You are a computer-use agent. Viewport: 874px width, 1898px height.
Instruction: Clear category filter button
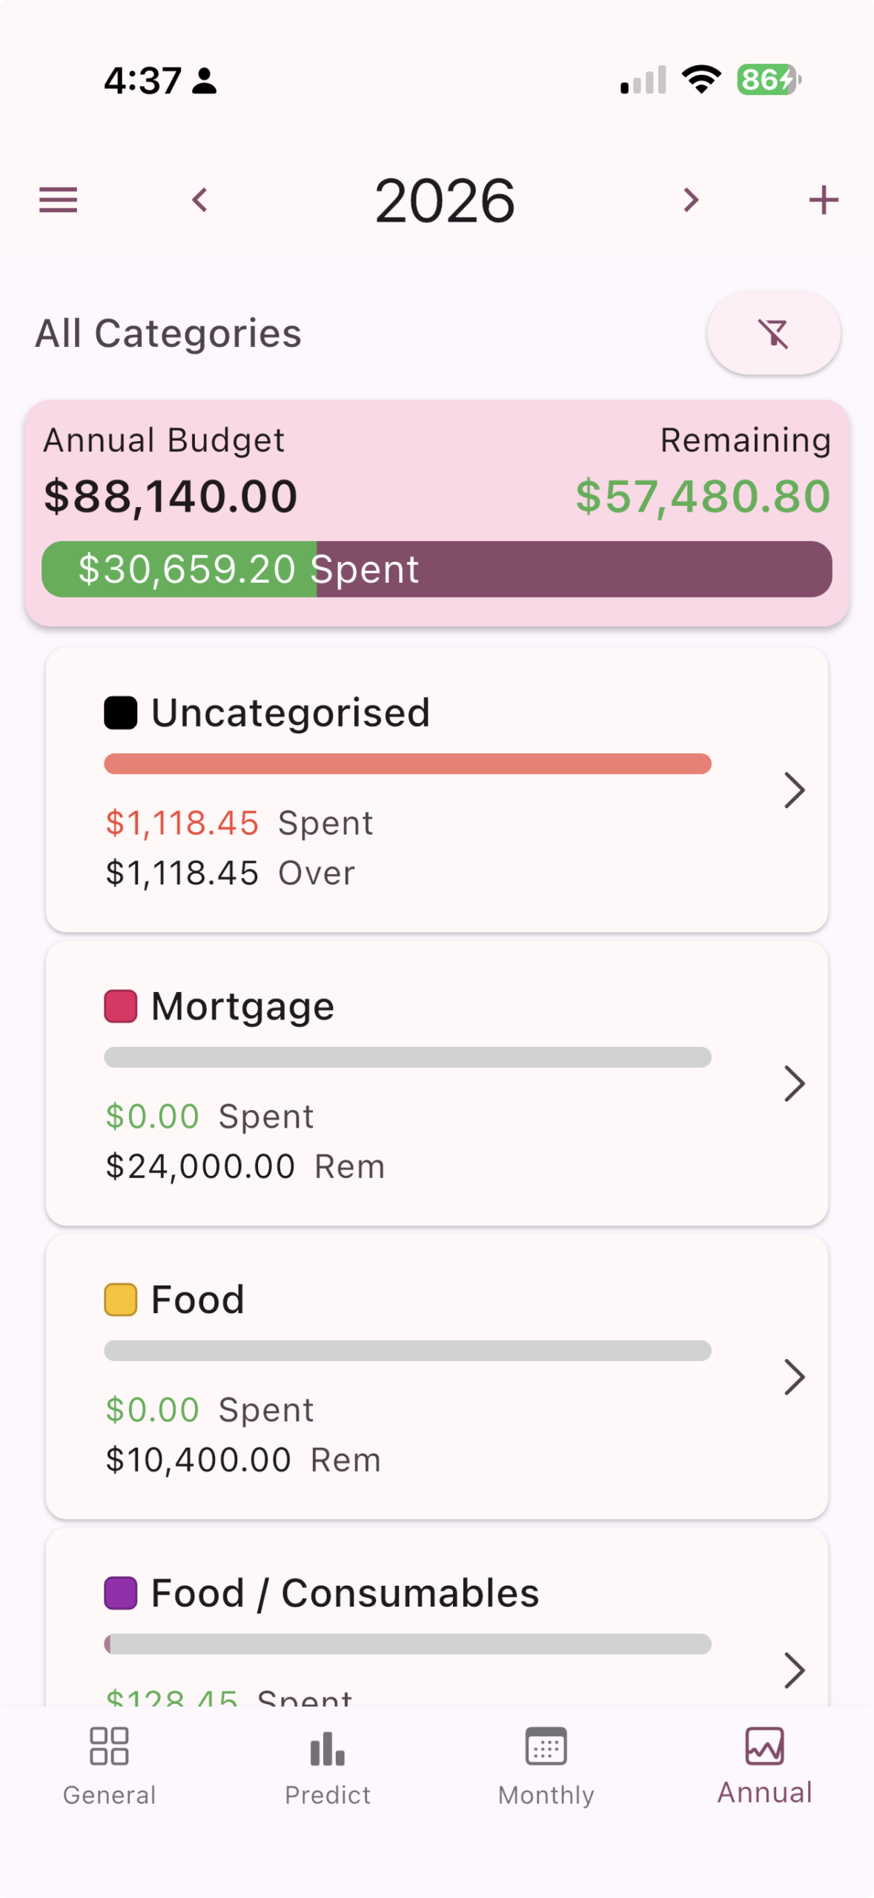[773, 333]
